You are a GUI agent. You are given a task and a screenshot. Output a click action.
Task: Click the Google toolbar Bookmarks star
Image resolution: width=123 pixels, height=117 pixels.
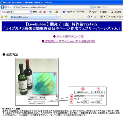pos(64,12)
